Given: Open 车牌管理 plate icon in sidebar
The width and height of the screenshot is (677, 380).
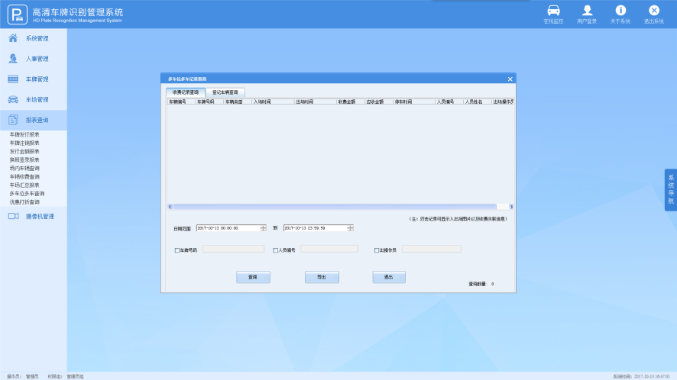Looking at the screenshot, I should pyautogui.click(x=13, y=79).
